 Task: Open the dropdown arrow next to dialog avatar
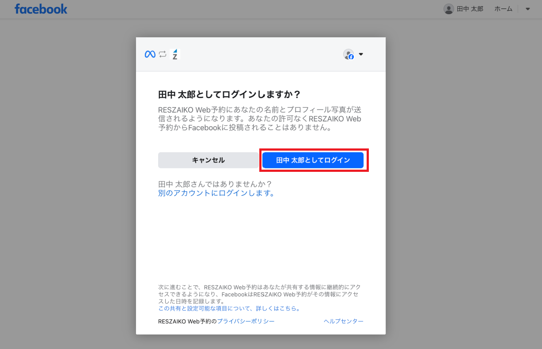click(x=361, y=54)
